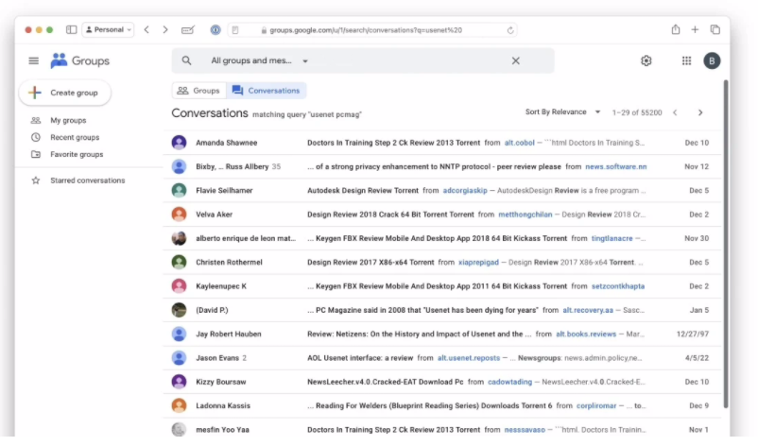Image resolution: width=758 pixels, height=446 pixels.
Task: Open My groups in the sidebar
Action: [68, 120]
